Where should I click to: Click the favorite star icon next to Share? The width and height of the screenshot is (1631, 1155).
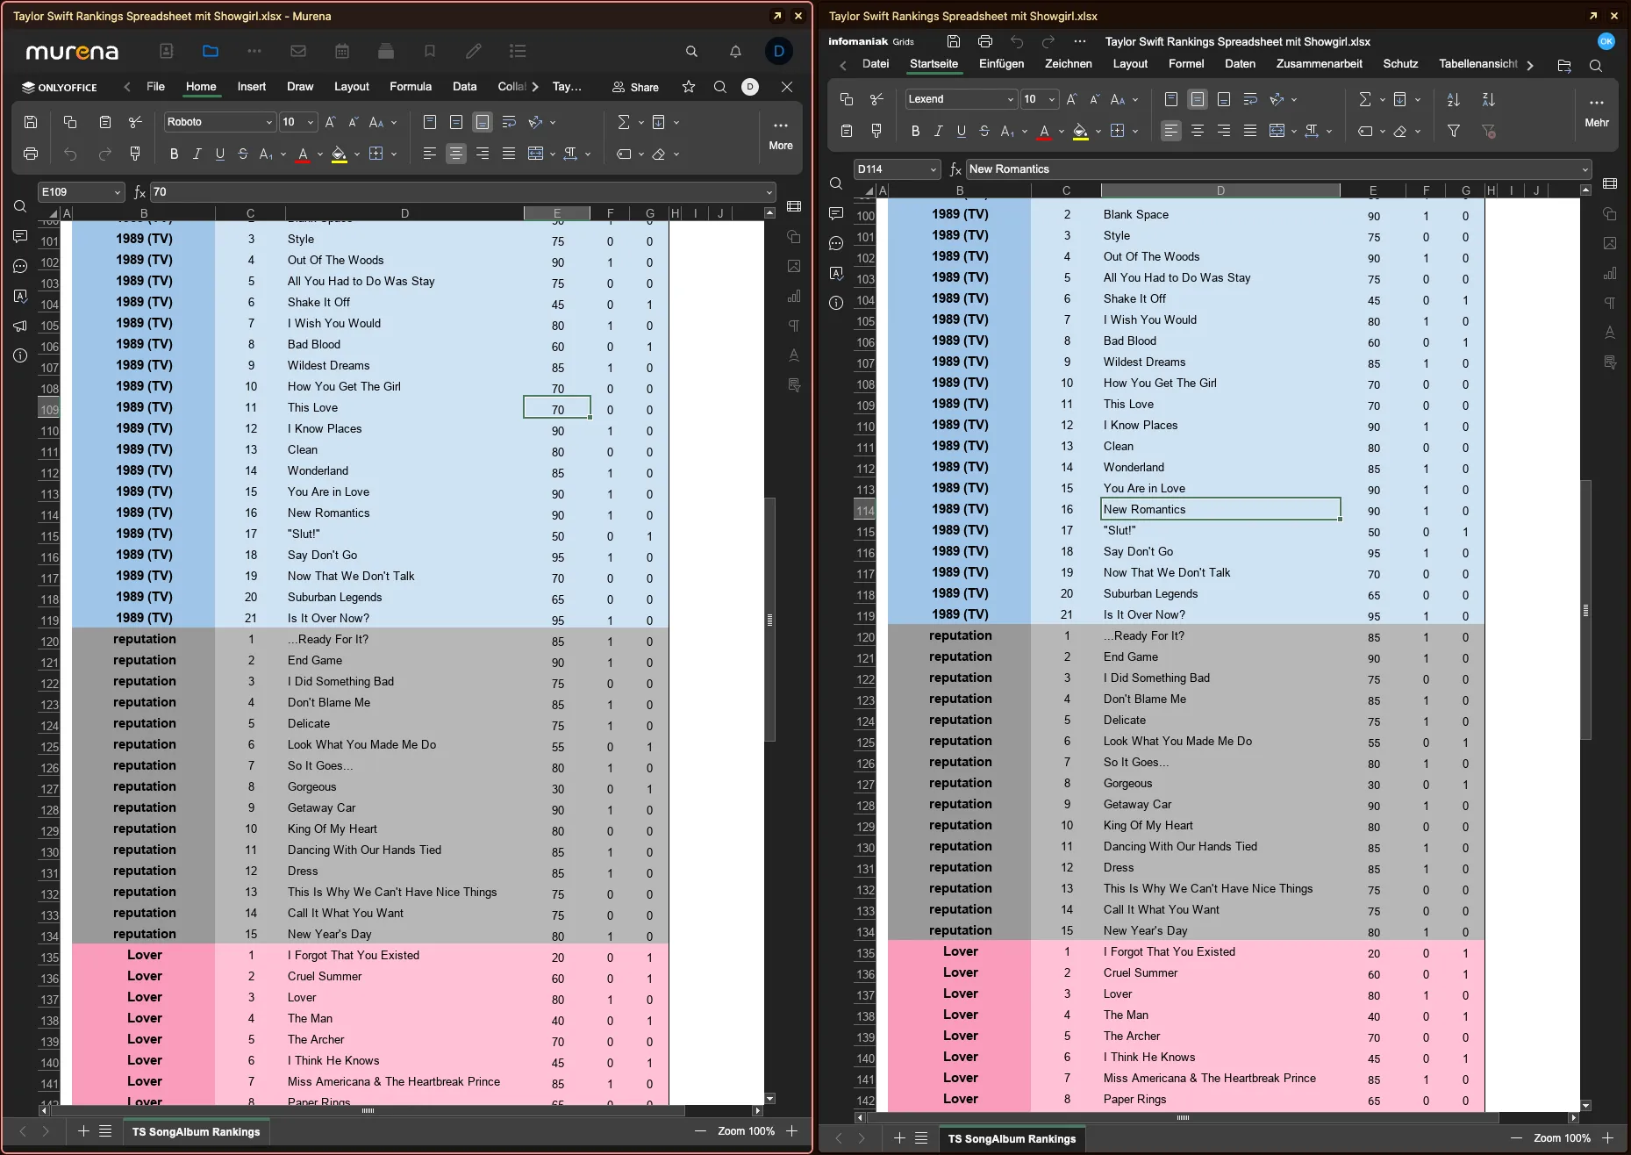(689, 87)
